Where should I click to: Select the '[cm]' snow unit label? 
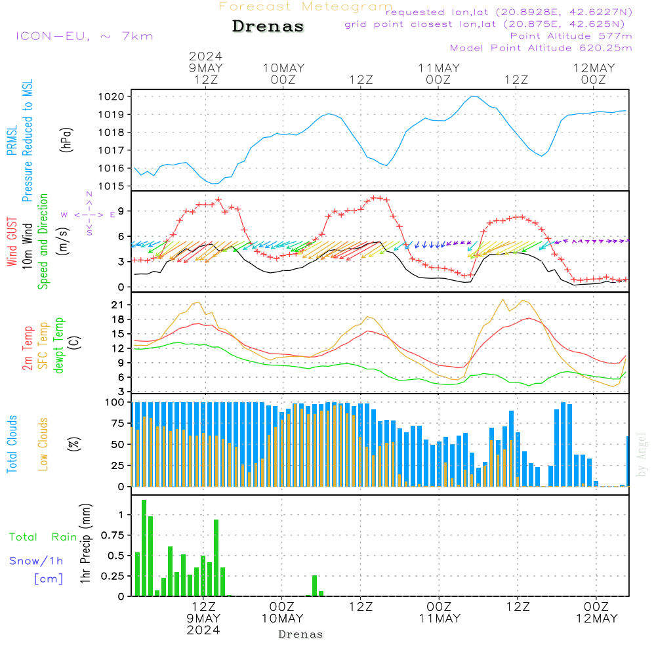49,579
